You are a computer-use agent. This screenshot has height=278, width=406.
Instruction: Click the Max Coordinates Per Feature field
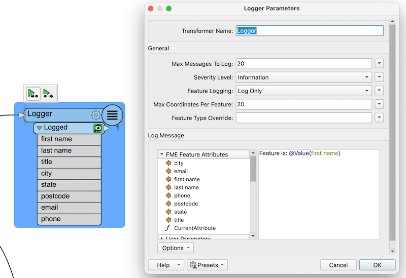303,104
